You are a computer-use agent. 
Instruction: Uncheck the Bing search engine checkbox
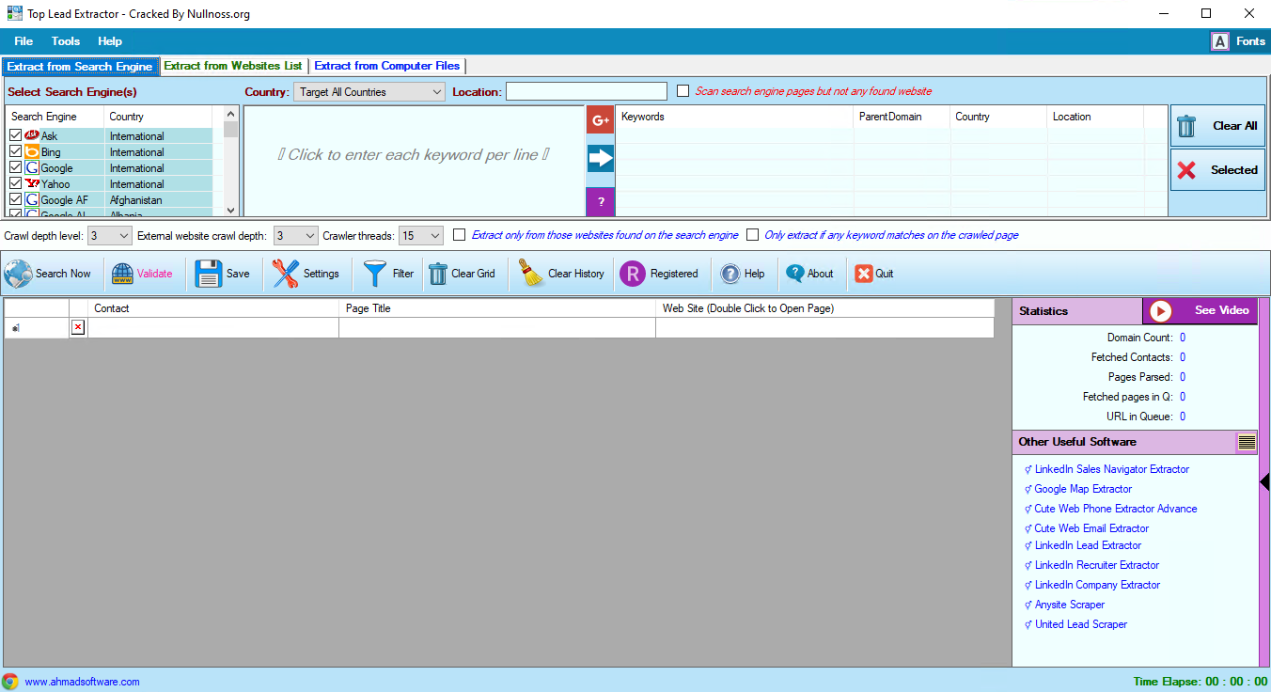[15, 152]
